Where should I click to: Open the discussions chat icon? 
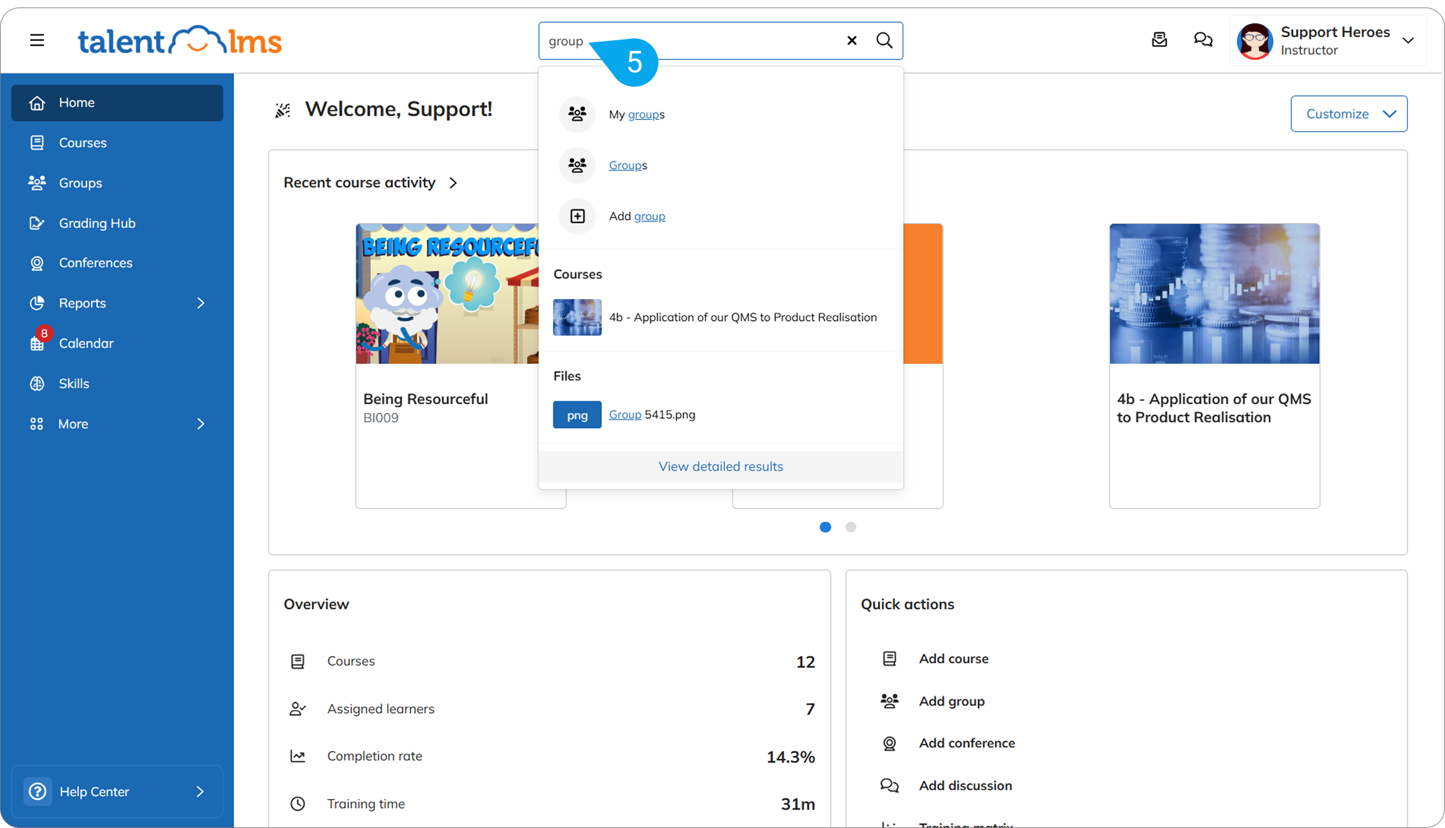click(x=1203, y=40)
